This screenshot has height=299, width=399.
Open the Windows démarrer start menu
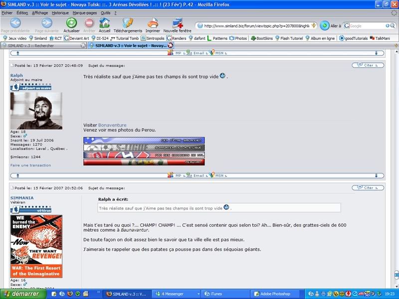point(20,294)
